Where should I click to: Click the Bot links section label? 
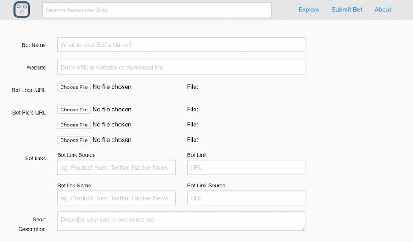(35, 159)
